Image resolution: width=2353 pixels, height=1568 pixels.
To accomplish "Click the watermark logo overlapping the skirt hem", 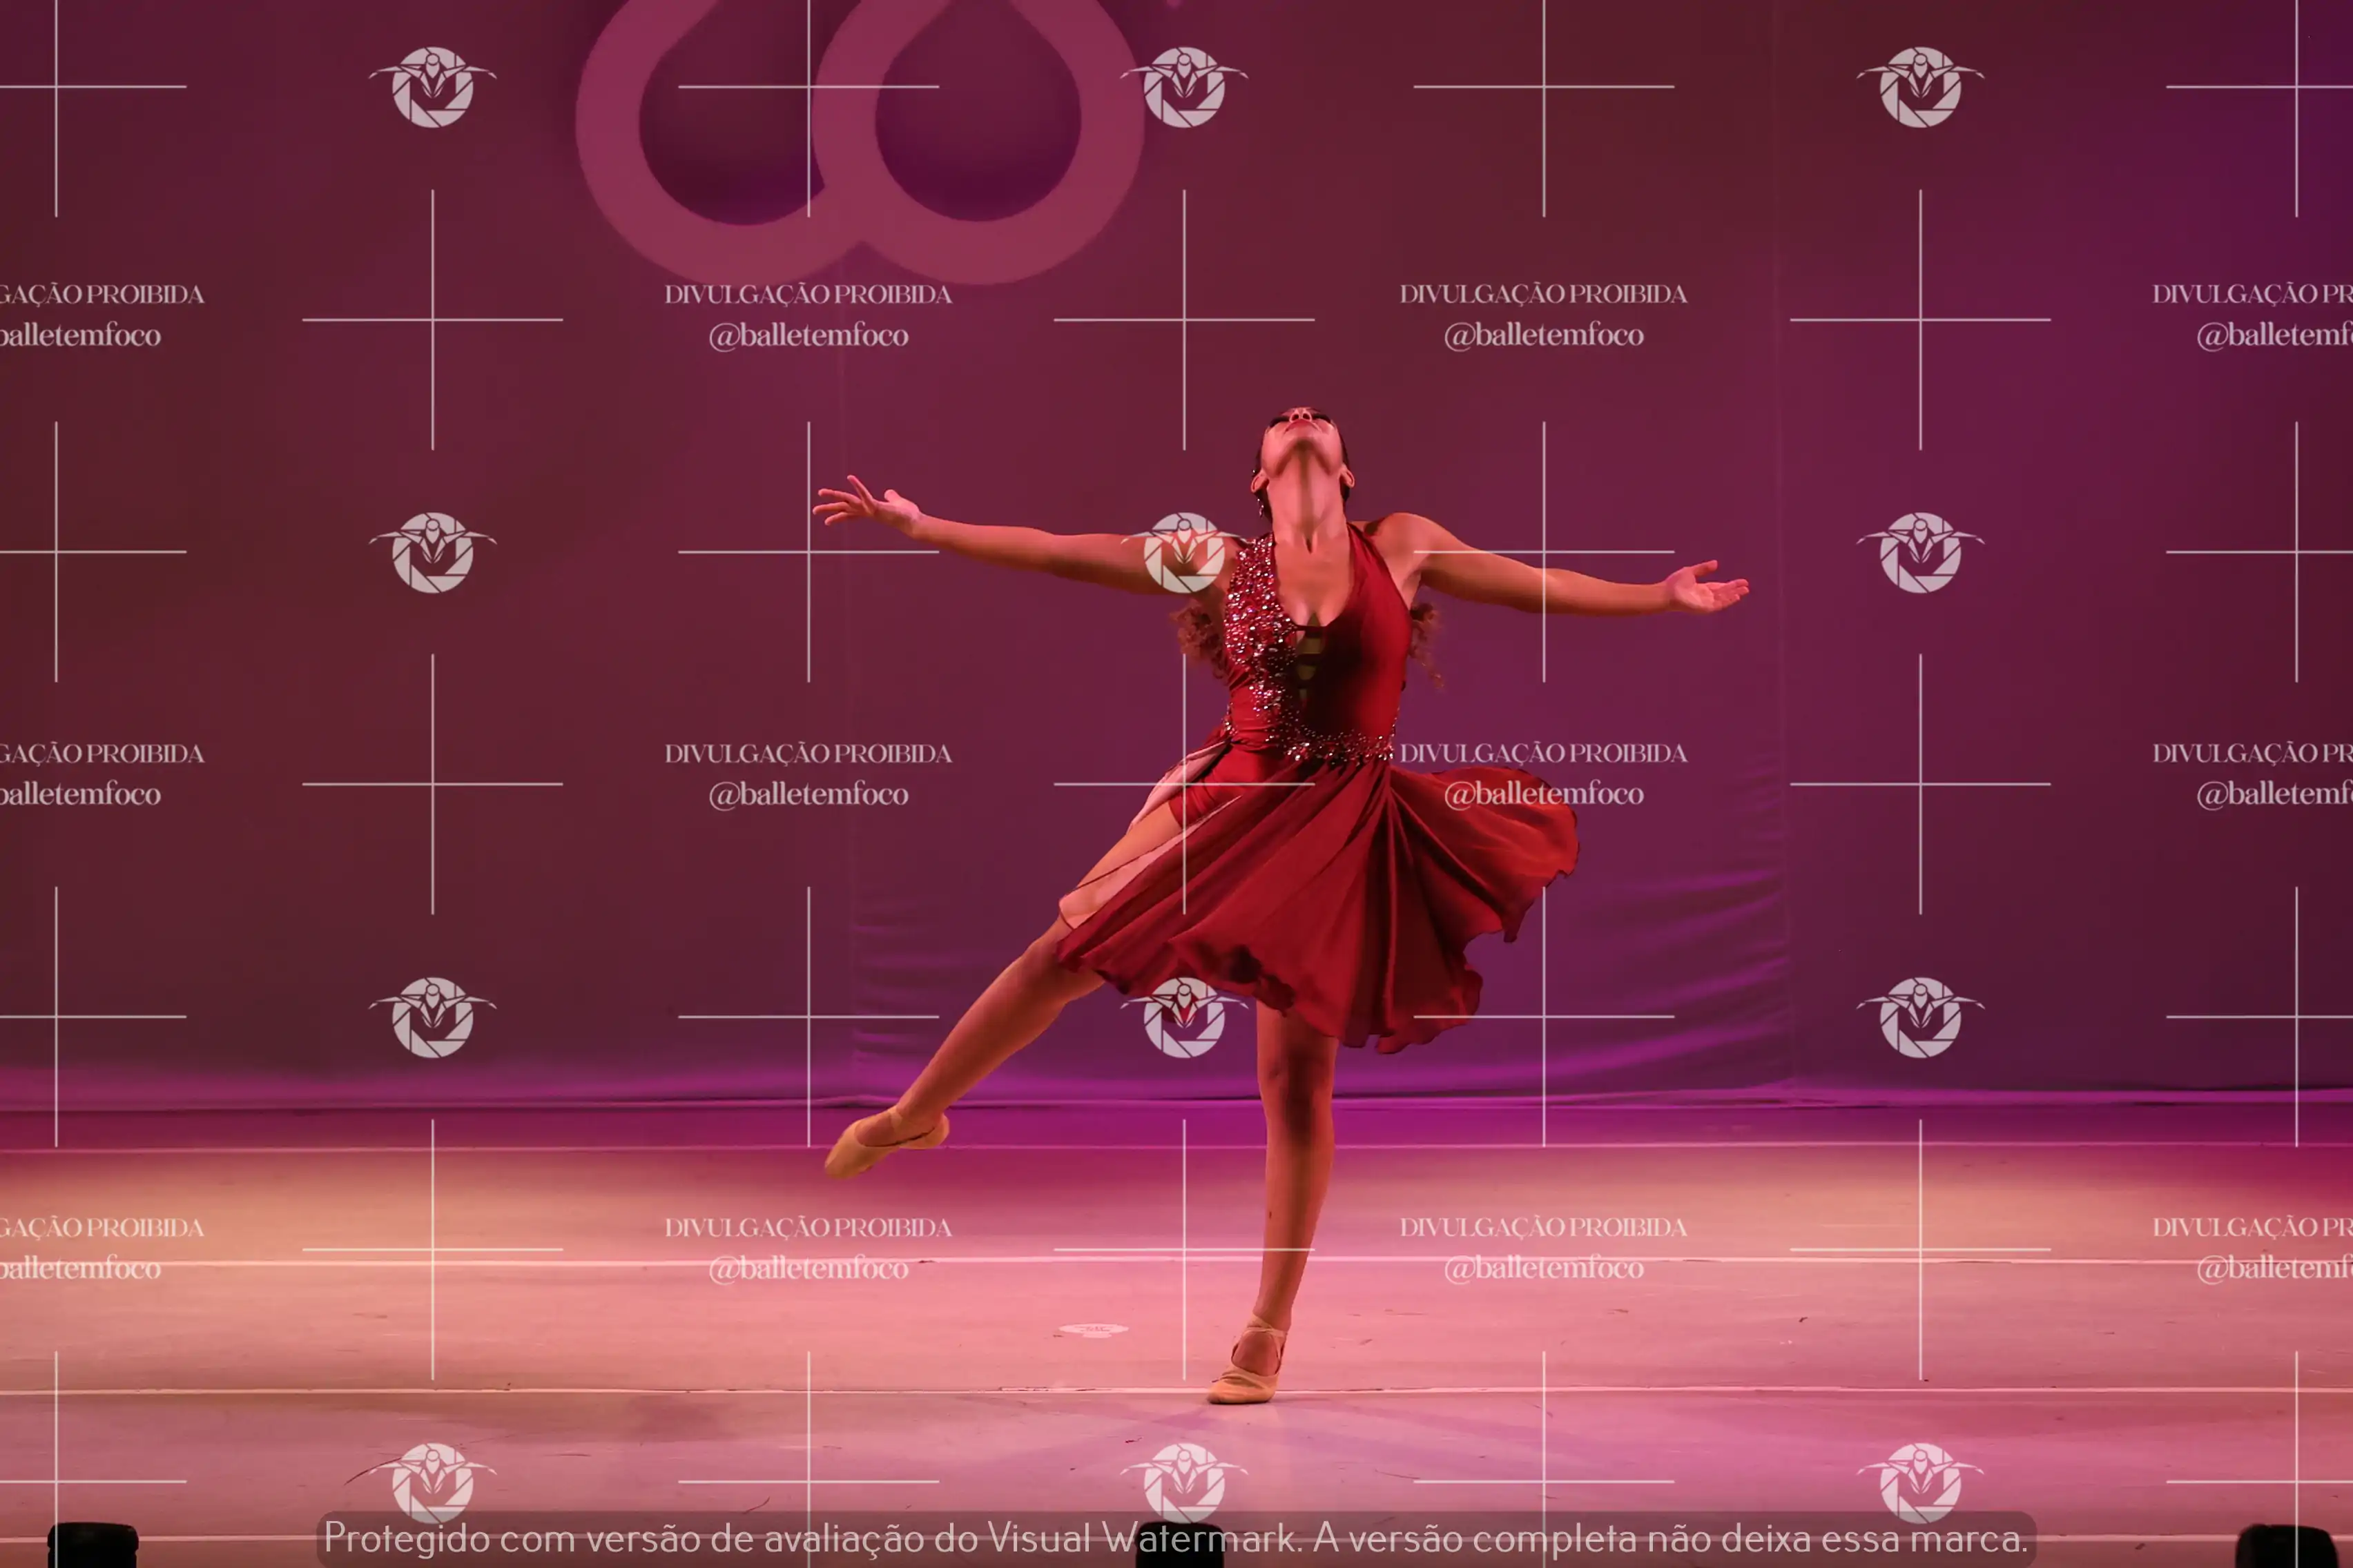I will (1185, 1017).
